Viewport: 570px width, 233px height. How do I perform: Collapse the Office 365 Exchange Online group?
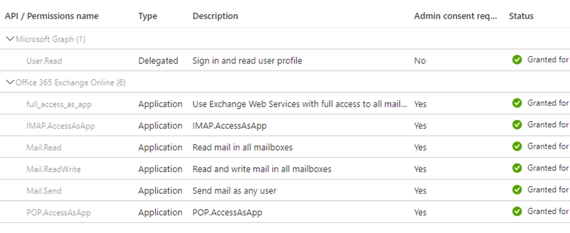[x=9, y=82]
